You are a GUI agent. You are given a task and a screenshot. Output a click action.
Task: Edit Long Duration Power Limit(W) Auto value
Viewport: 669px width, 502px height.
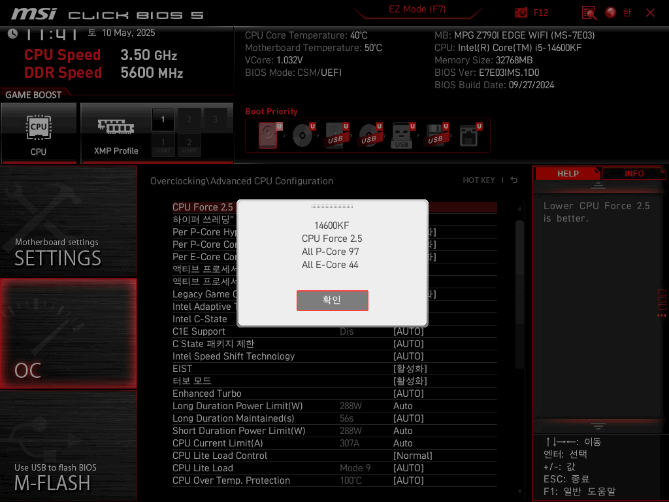coord(402,406)
